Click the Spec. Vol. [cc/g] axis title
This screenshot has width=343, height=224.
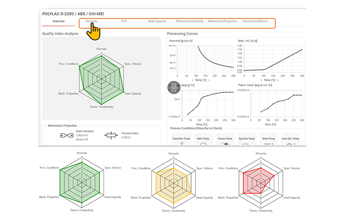(248, 41)
